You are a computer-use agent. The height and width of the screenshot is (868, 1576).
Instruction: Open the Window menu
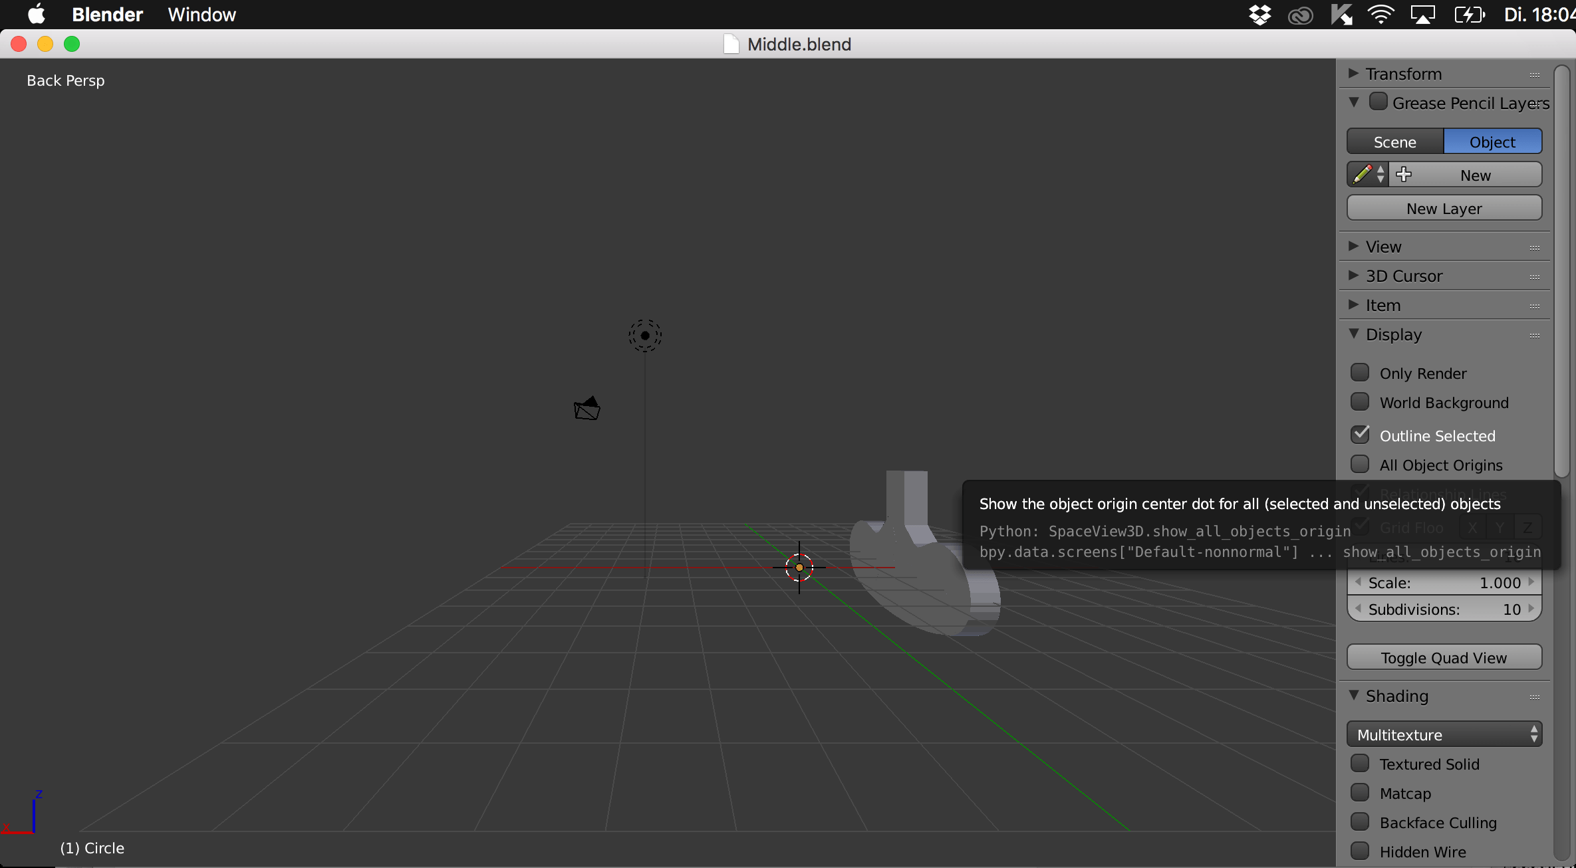pos(201,14)
